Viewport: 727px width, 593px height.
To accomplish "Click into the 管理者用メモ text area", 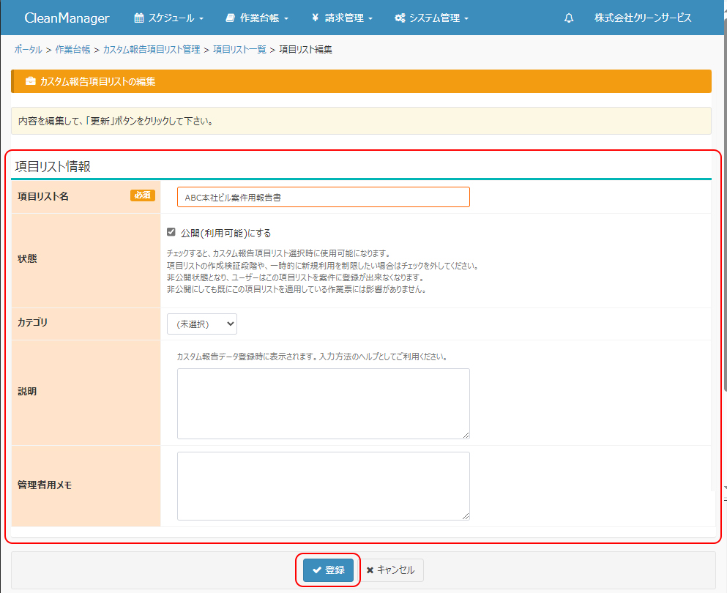I will (323, 485).
